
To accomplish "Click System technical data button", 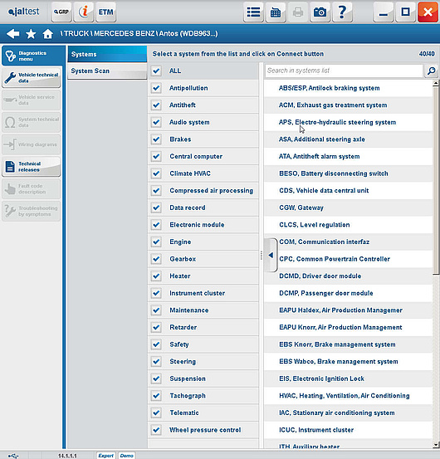I will click(32, 122).
